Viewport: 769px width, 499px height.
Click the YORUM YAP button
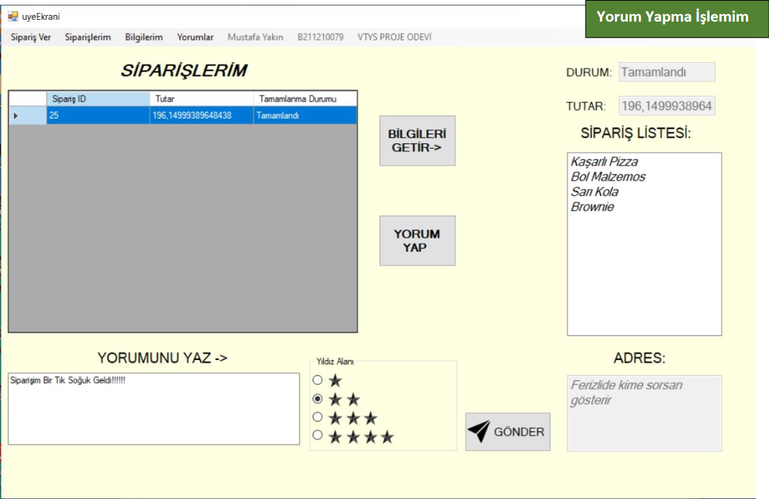417,241
